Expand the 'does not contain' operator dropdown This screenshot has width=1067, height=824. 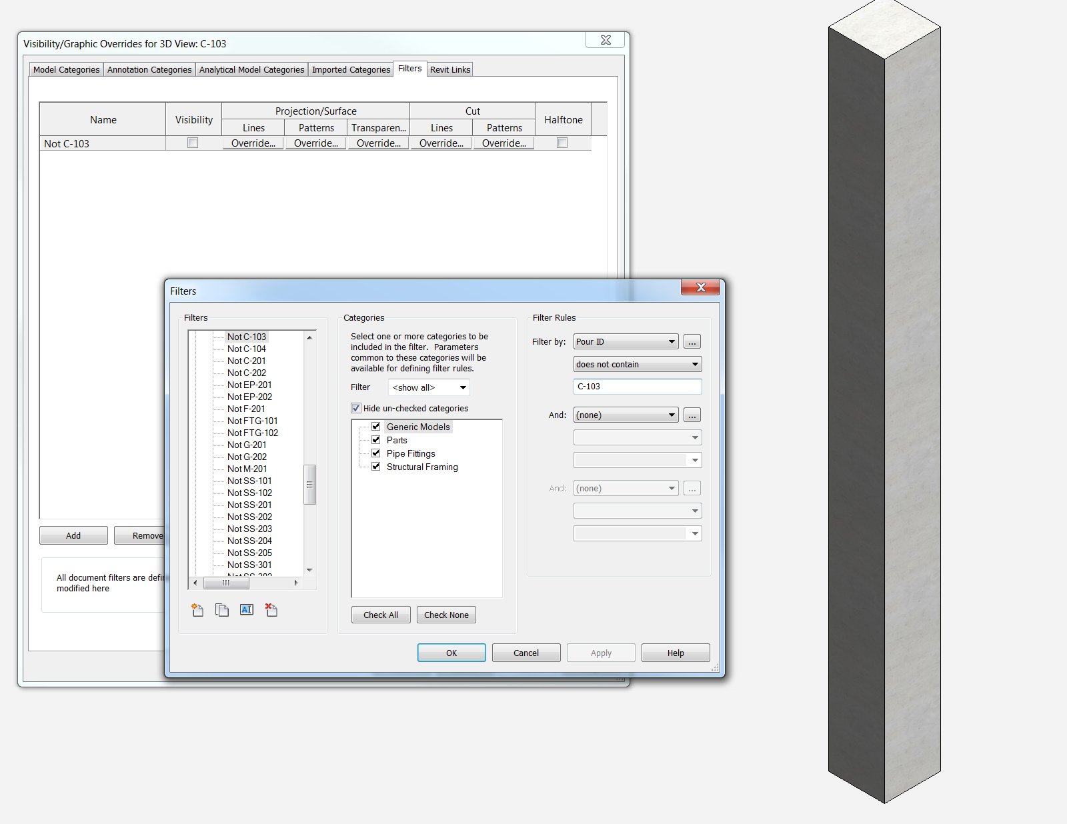(x=637, y=365)
